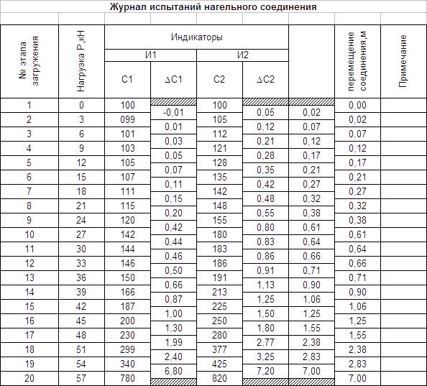The width and height of the screenshot is (427, 386).
Task: Click the ΔC1 cell containing 6,80
Action: coord(173,371)
